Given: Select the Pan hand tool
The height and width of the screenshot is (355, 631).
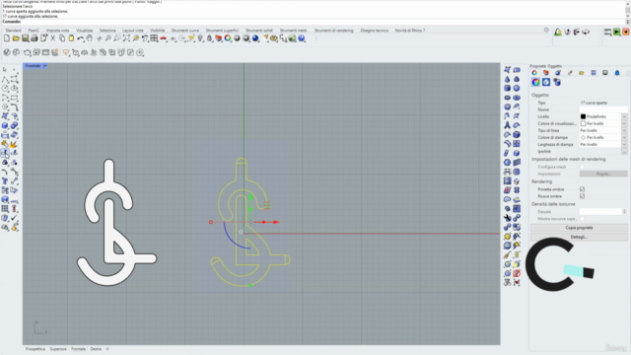Looking at the screenshot, I should tap(90, 38).
